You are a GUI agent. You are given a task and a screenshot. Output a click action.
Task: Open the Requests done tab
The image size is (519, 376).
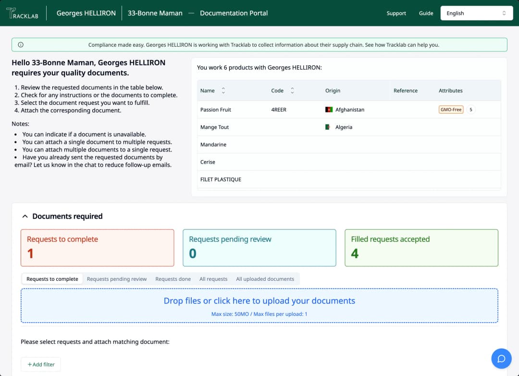tap(173, 279)
